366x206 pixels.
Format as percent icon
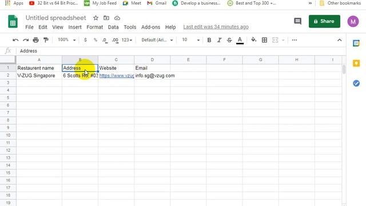96,40
